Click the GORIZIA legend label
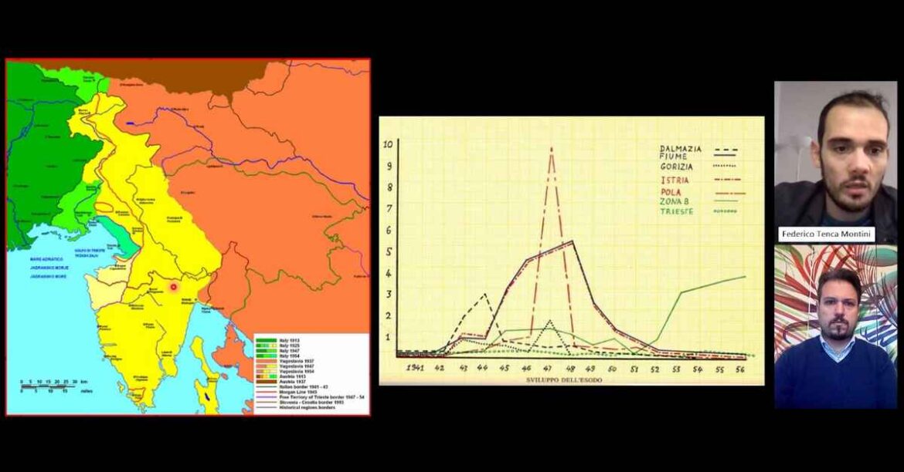The width and height of the screenshot is (904, 472). 676,167
